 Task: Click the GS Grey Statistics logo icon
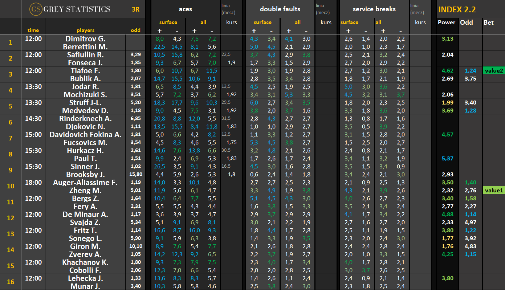pos(35,9)
